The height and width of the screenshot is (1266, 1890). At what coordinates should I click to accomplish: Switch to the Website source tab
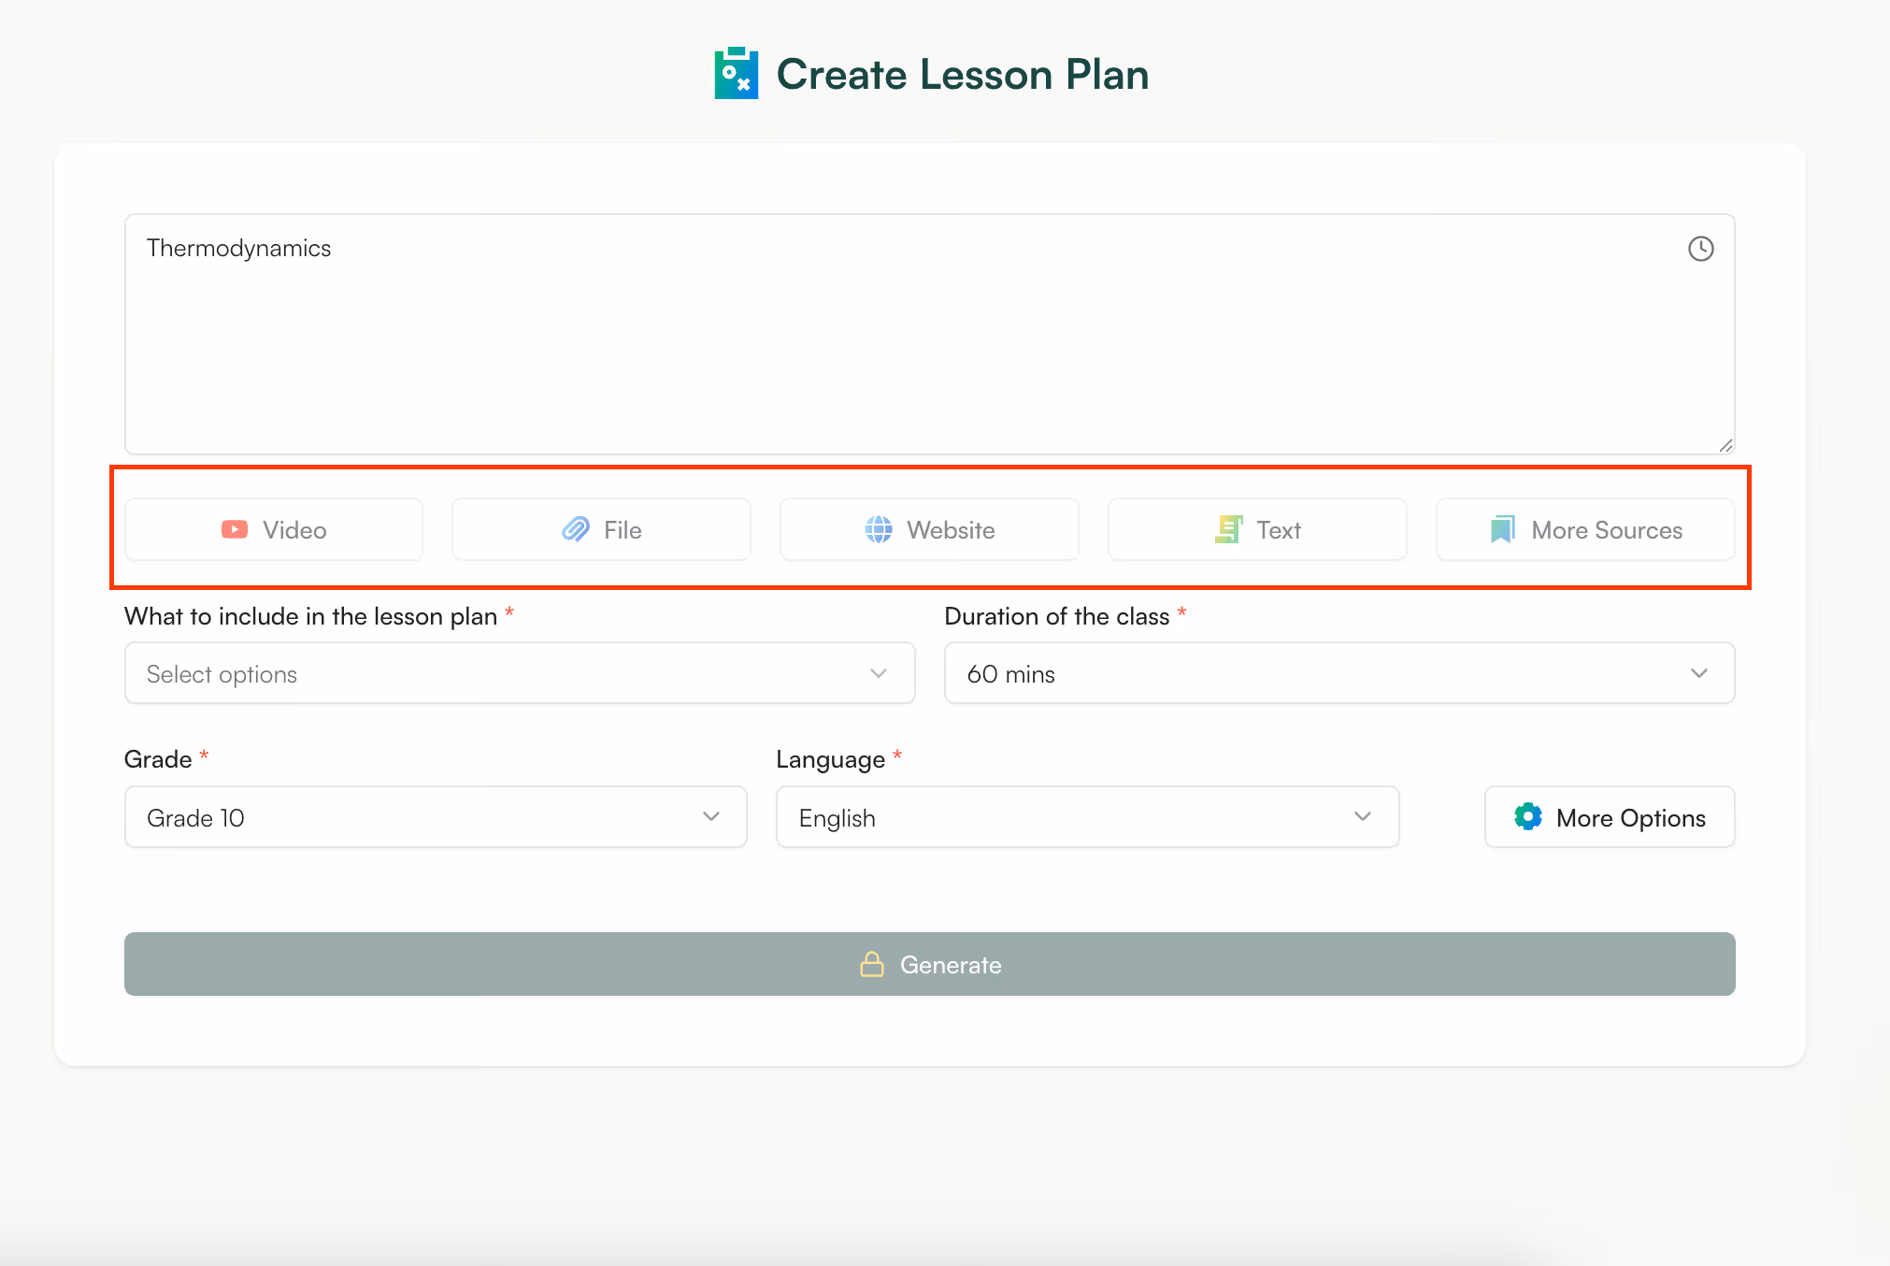point(928,529)
